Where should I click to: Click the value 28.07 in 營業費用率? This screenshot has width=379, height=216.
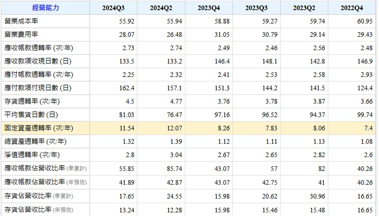(127, 35)
